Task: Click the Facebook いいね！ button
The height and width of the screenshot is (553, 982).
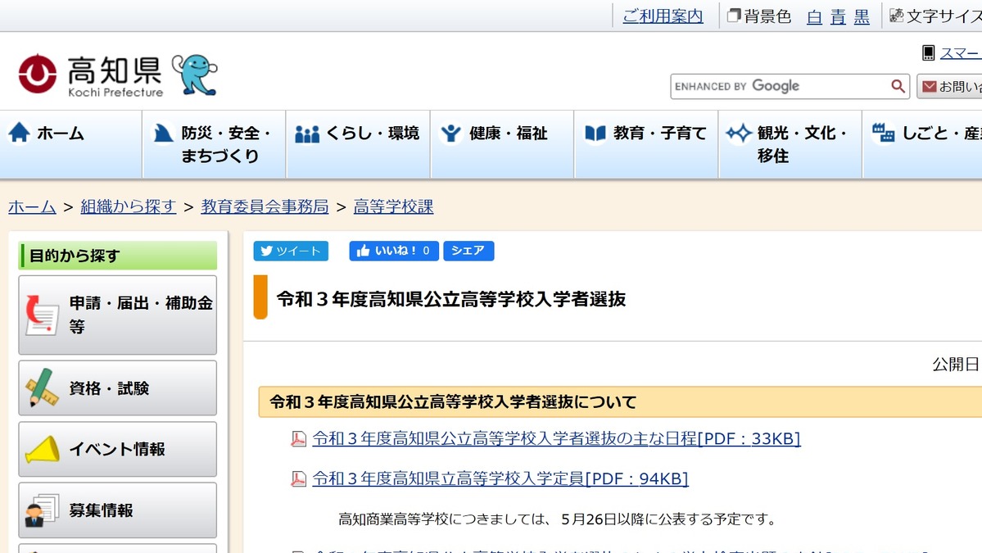Action: [393, 251]
